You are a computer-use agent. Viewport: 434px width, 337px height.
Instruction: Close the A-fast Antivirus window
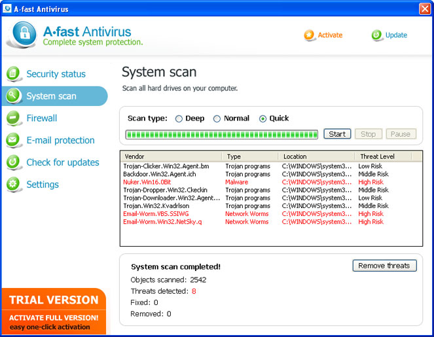tap(425, 9)
